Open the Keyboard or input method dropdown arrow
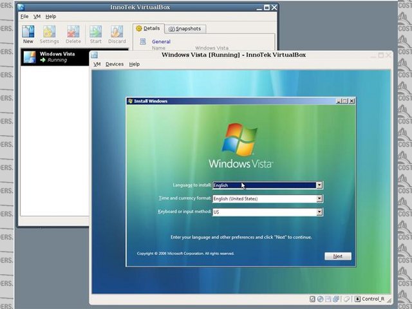412x309 pixels. click(x=319, y=212)
